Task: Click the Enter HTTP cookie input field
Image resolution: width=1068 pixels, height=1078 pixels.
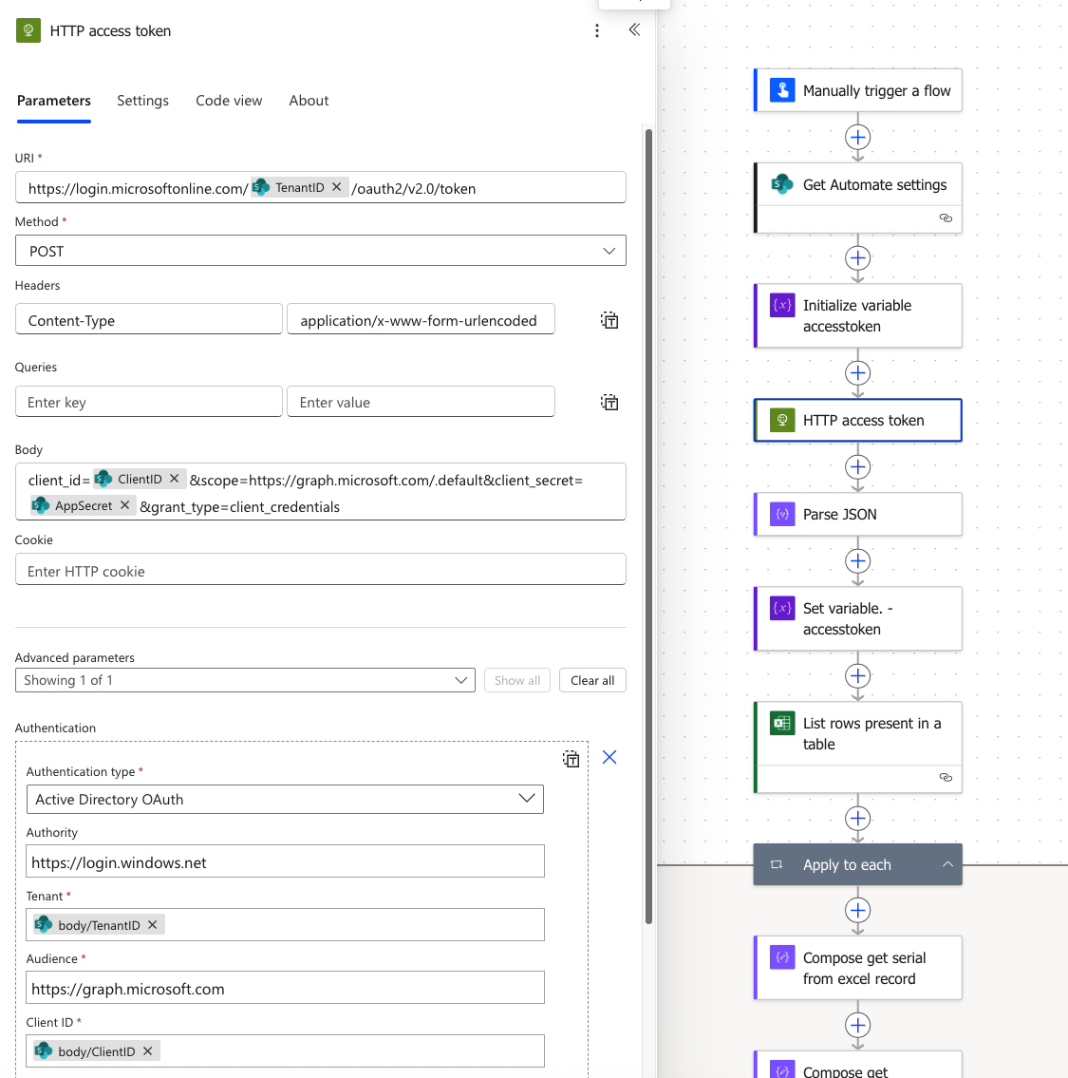Action: 320,568
